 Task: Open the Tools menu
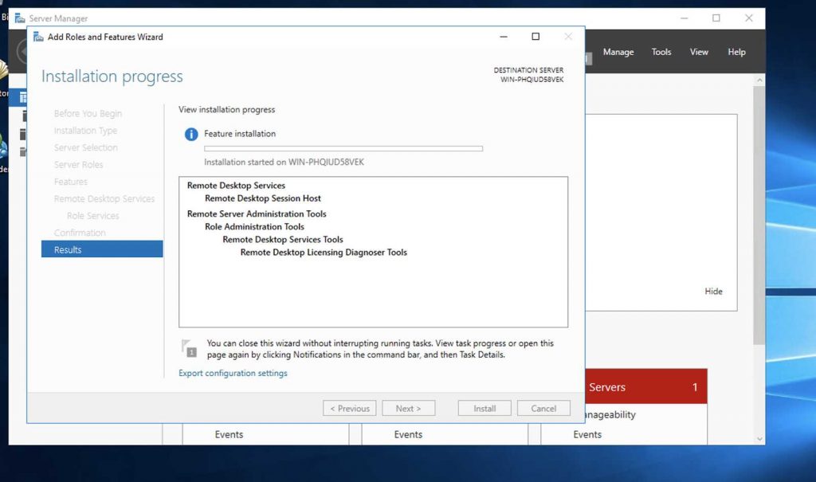point(661,52)
